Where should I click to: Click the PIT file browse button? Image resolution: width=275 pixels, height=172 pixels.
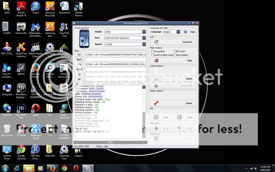pos(79,55)
